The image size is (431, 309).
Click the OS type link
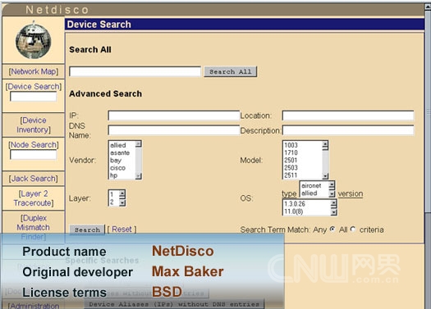[x=289, y=193]
